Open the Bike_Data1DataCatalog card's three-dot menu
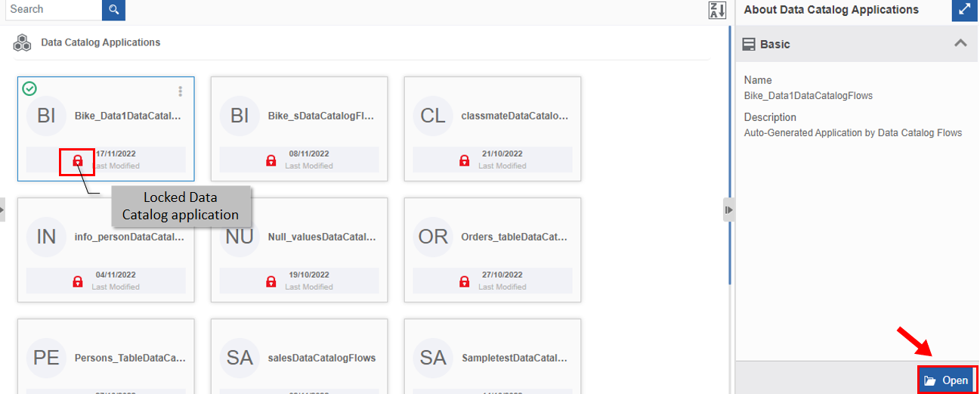Image resolution: width=980 pixels, height=394 pixels. (x=180, y=92)
